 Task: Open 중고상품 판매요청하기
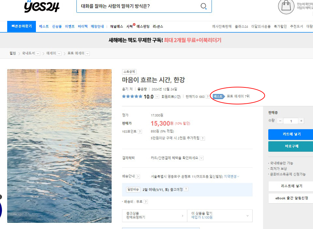[155, 216]
